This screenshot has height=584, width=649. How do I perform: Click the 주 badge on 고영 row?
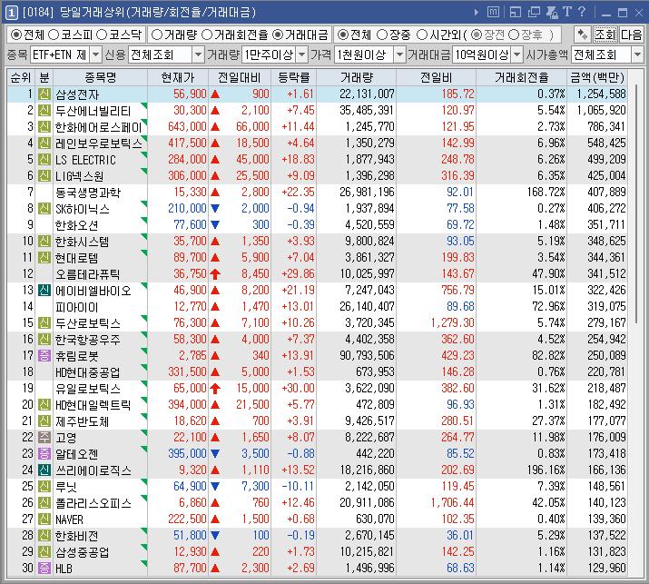44,437
